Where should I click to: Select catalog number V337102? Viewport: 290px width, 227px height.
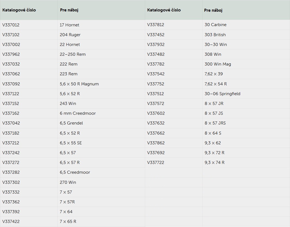pyautogui.click(x=11, y=35)
